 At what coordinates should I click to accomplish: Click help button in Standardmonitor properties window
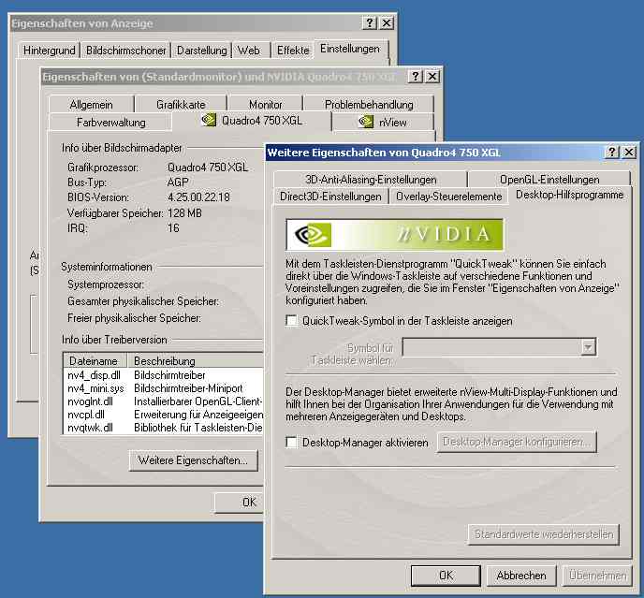click(416, 77)
